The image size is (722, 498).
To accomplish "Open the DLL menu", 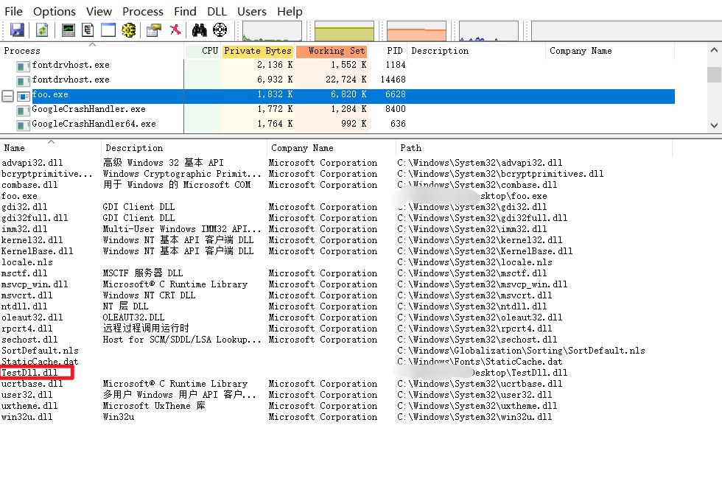I will click(x=217, y=11).
